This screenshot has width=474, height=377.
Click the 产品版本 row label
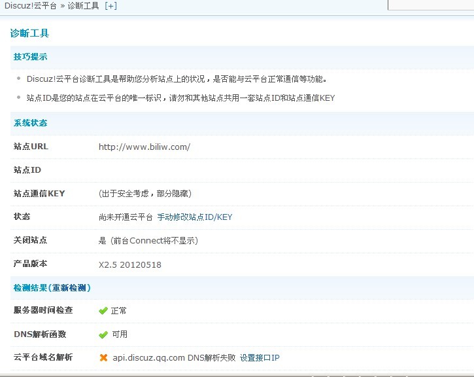pyautogui.click(x=30, y=264)
